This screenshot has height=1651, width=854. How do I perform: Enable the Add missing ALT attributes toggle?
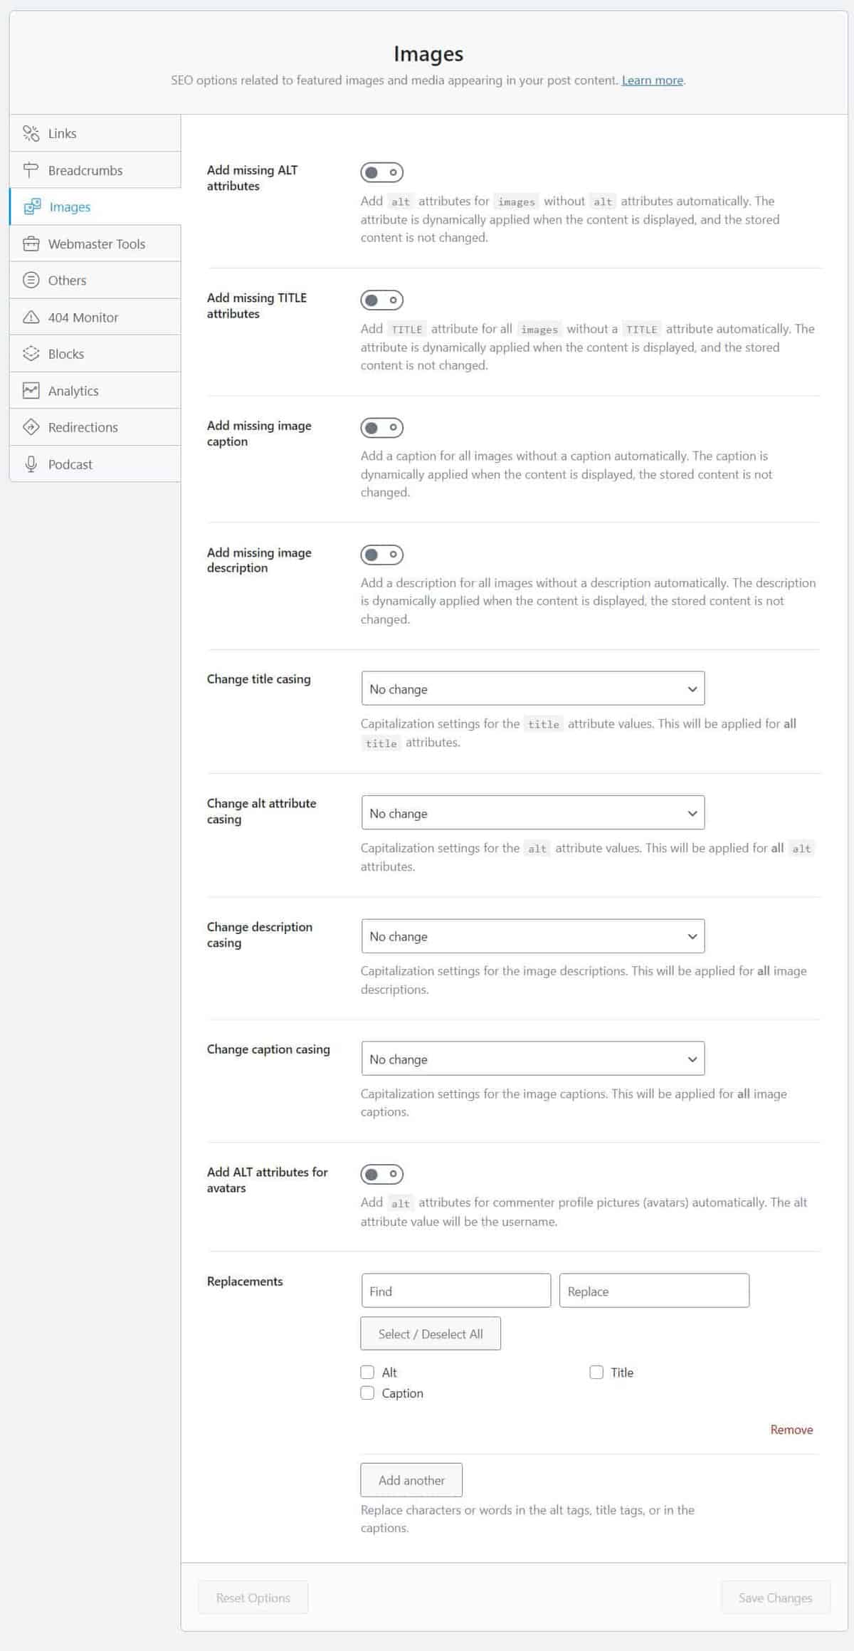tap(381, 172)
